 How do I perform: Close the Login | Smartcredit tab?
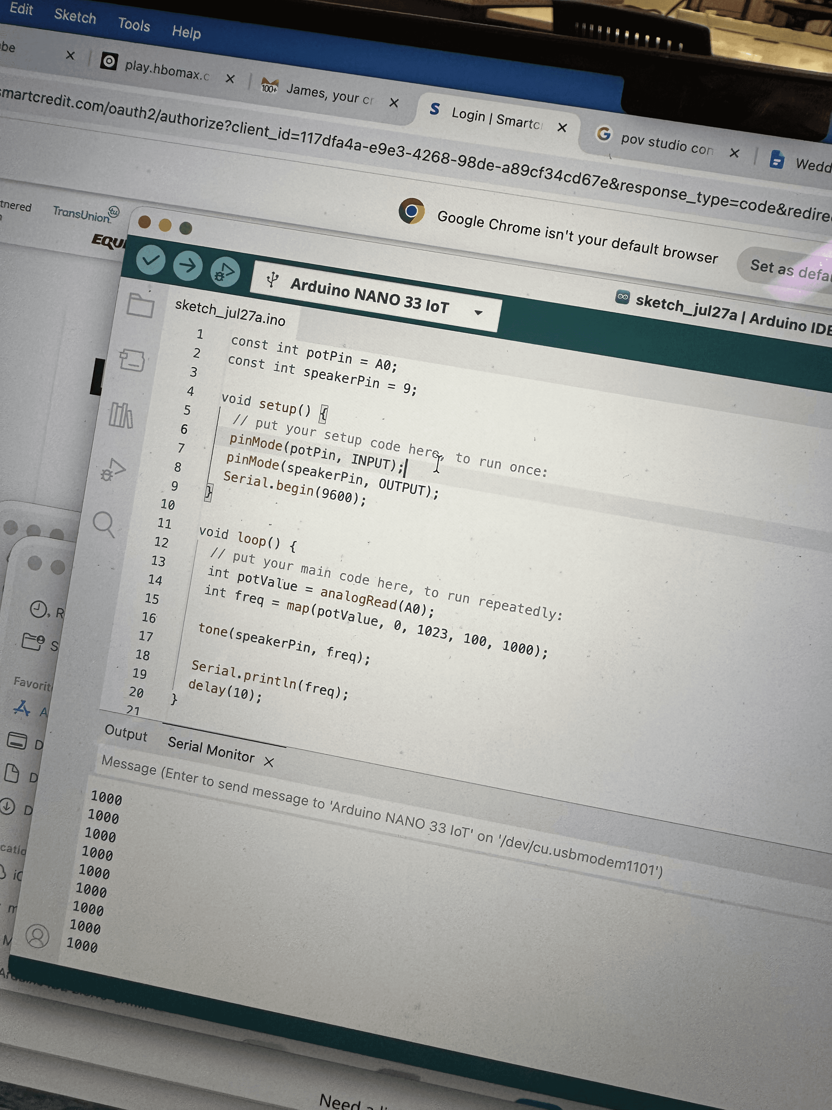(562, 127)
